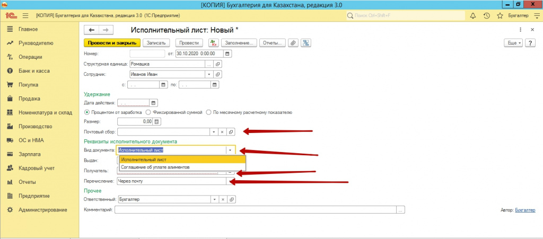
Task: Open calendar for period end 'по'
Action: pyautogui.click(x=215, y=85)
